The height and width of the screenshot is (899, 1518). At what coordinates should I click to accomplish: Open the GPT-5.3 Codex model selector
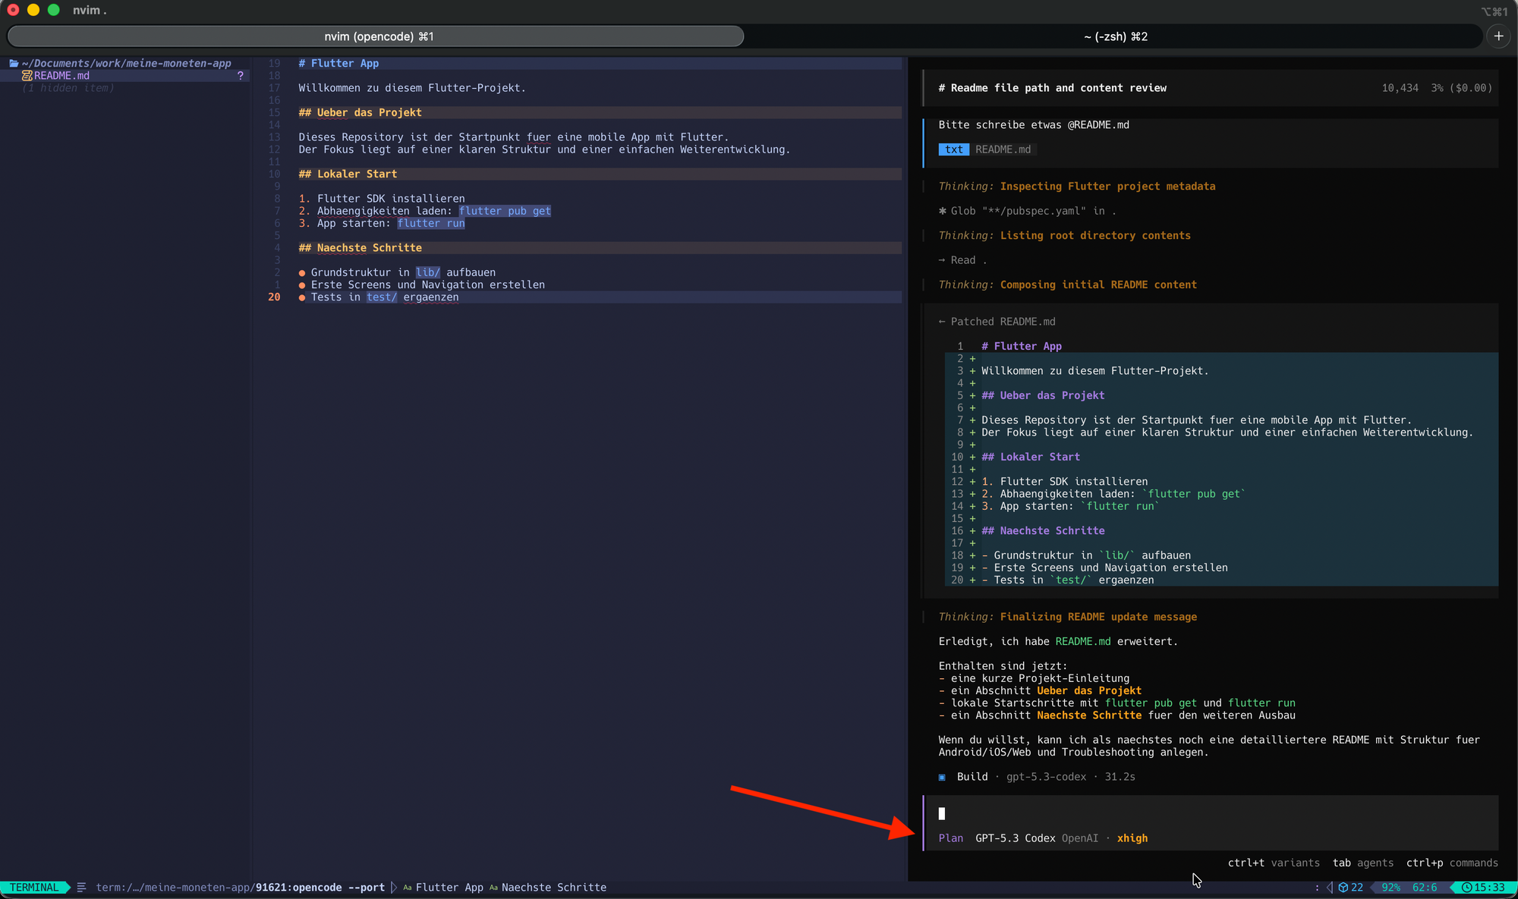[x=1015, y=838]
